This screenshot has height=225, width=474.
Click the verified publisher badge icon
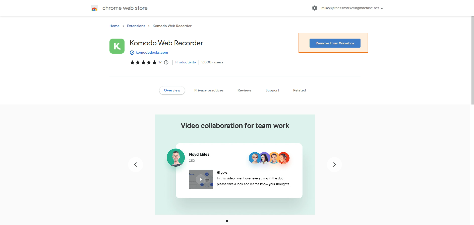[132, 53]
